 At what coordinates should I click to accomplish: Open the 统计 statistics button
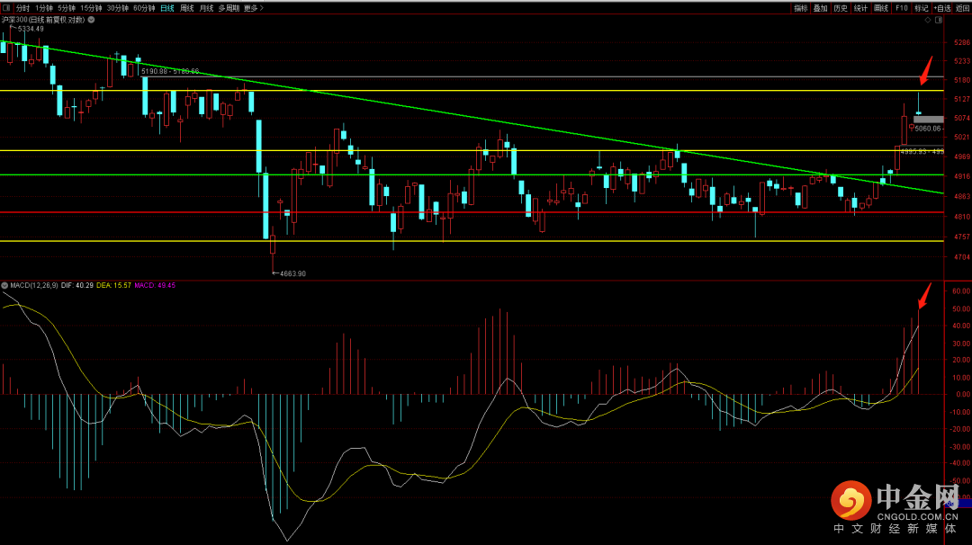[x=861, y=8]
